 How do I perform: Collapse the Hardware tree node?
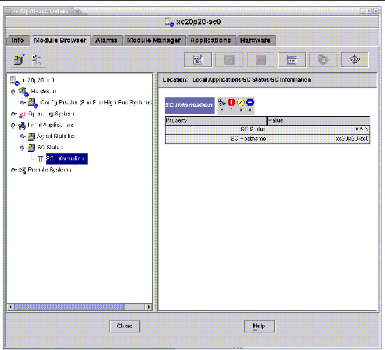[13, 92]
